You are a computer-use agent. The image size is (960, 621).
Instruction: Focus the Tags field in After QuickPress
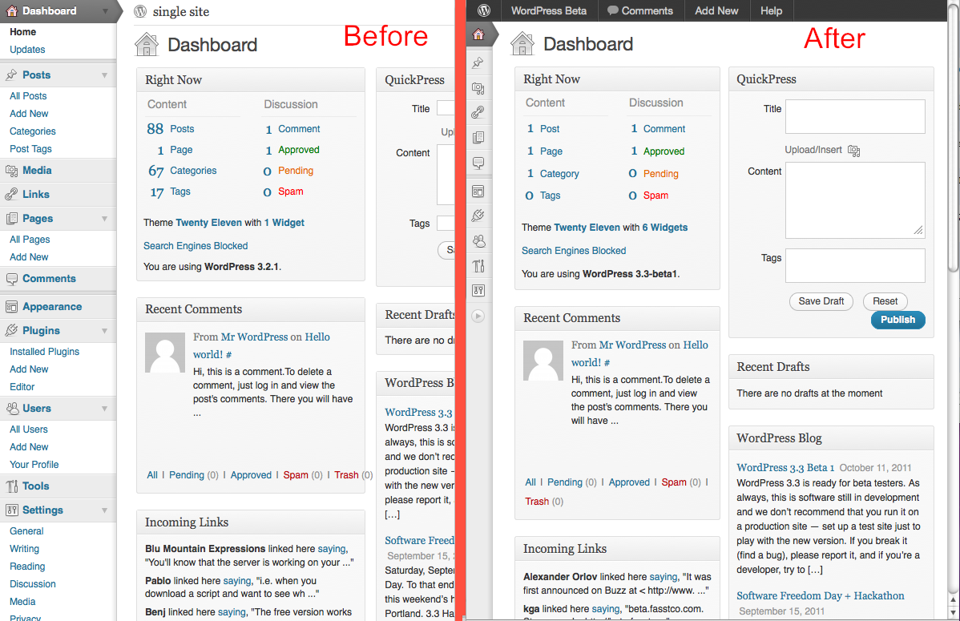click(x=855, y=266)
